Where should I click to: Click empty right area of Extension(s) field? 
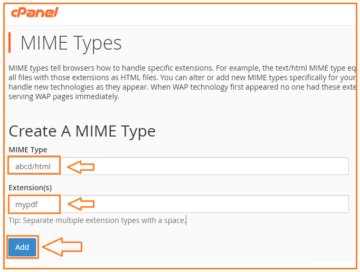[264, 204]
